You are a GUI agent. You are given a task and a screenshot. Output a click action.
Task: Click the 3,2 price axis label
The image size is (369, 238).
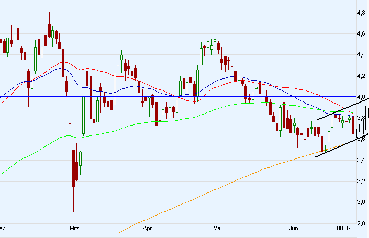click(x=361, y=181)
